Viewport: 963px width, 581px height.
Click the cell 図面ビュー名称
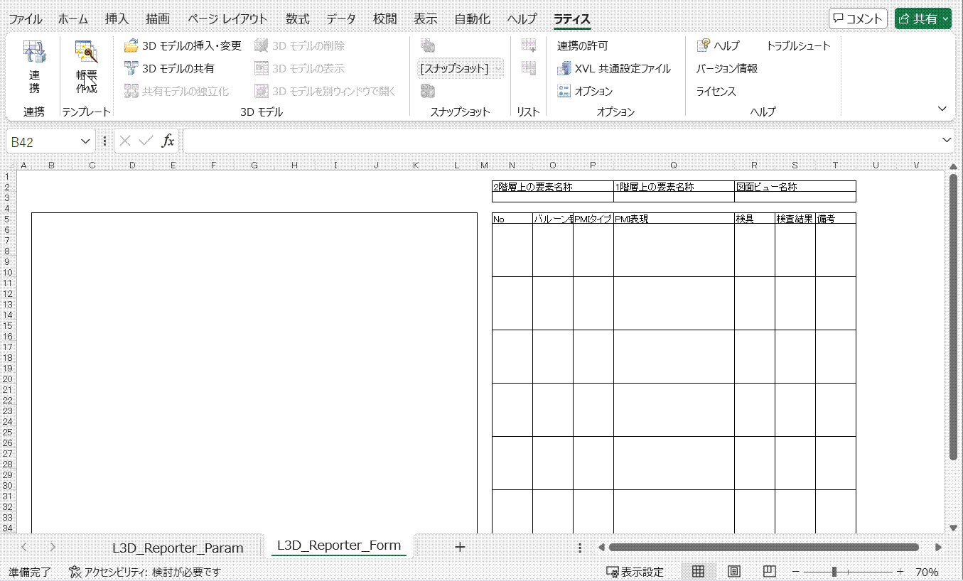click(x=795, y=187)
